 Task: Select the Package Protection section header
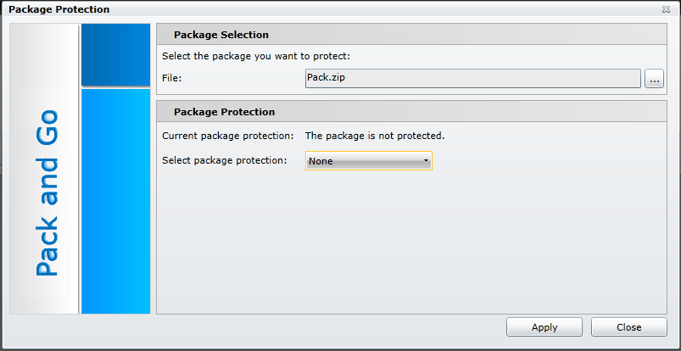(224, 112)
